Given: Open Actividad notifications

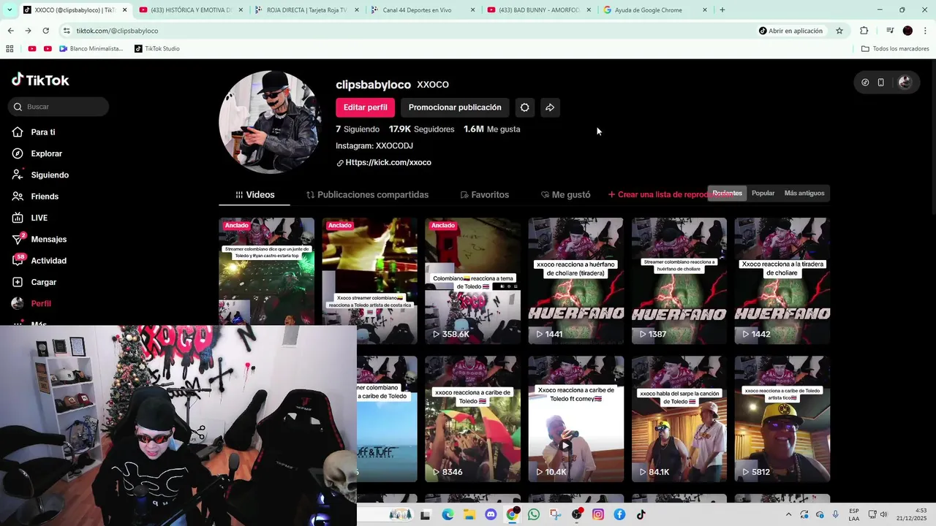Looking at the screenshot, I should [48, 261].
